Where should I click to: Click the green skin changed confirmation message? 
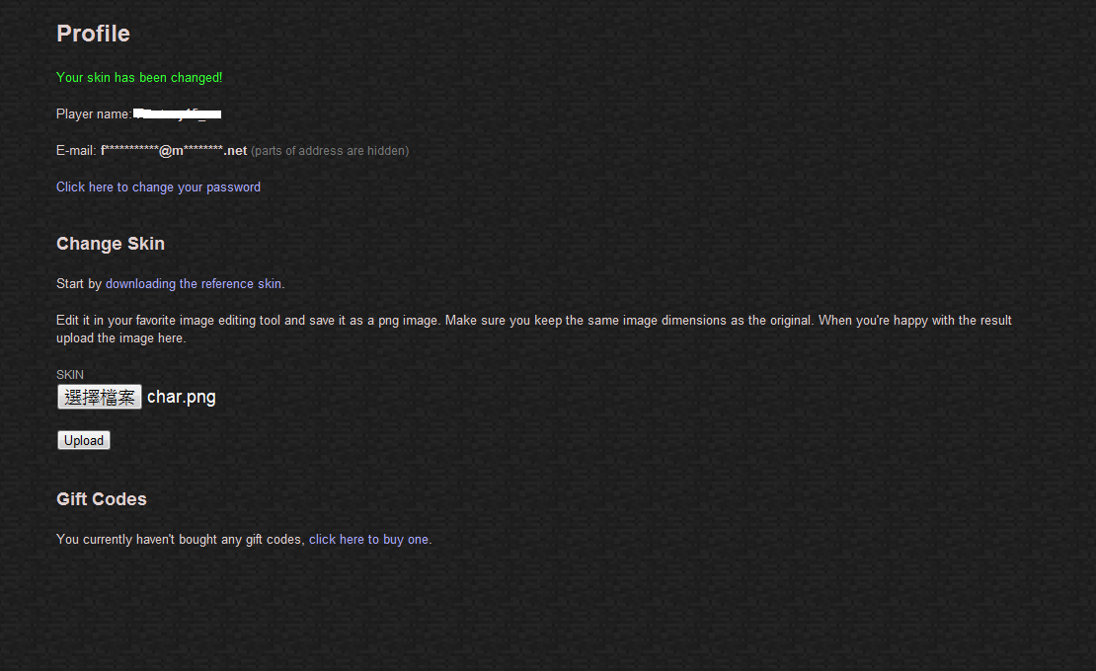click(x=139, y=78)
